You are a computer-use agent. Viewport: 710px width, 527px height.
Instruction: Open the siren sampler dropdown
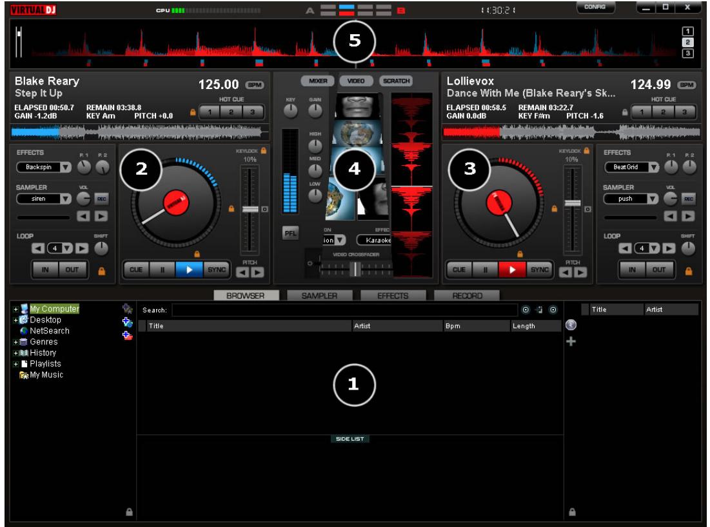click(x=66, y=199)
